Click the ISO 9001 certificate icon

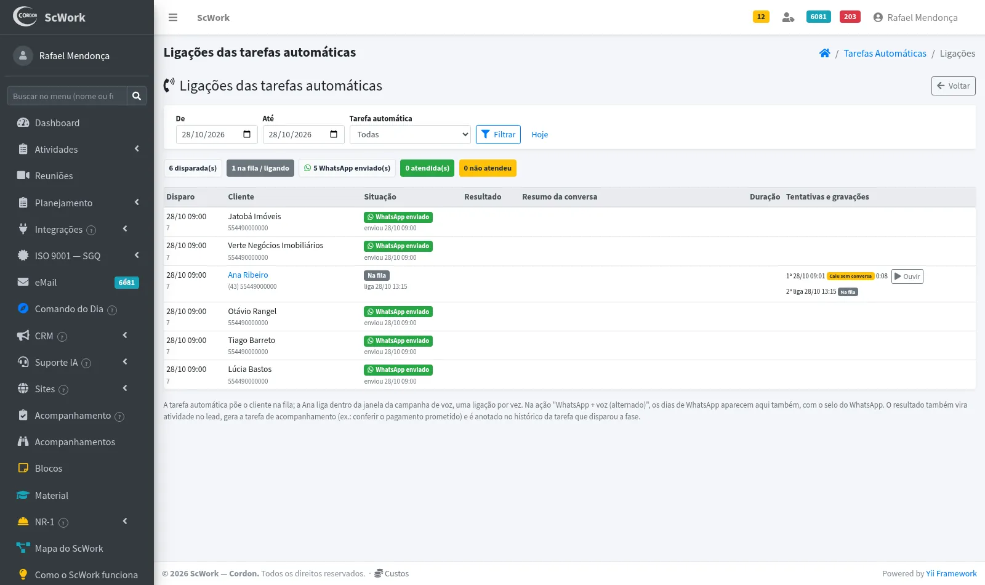(23, 255)
